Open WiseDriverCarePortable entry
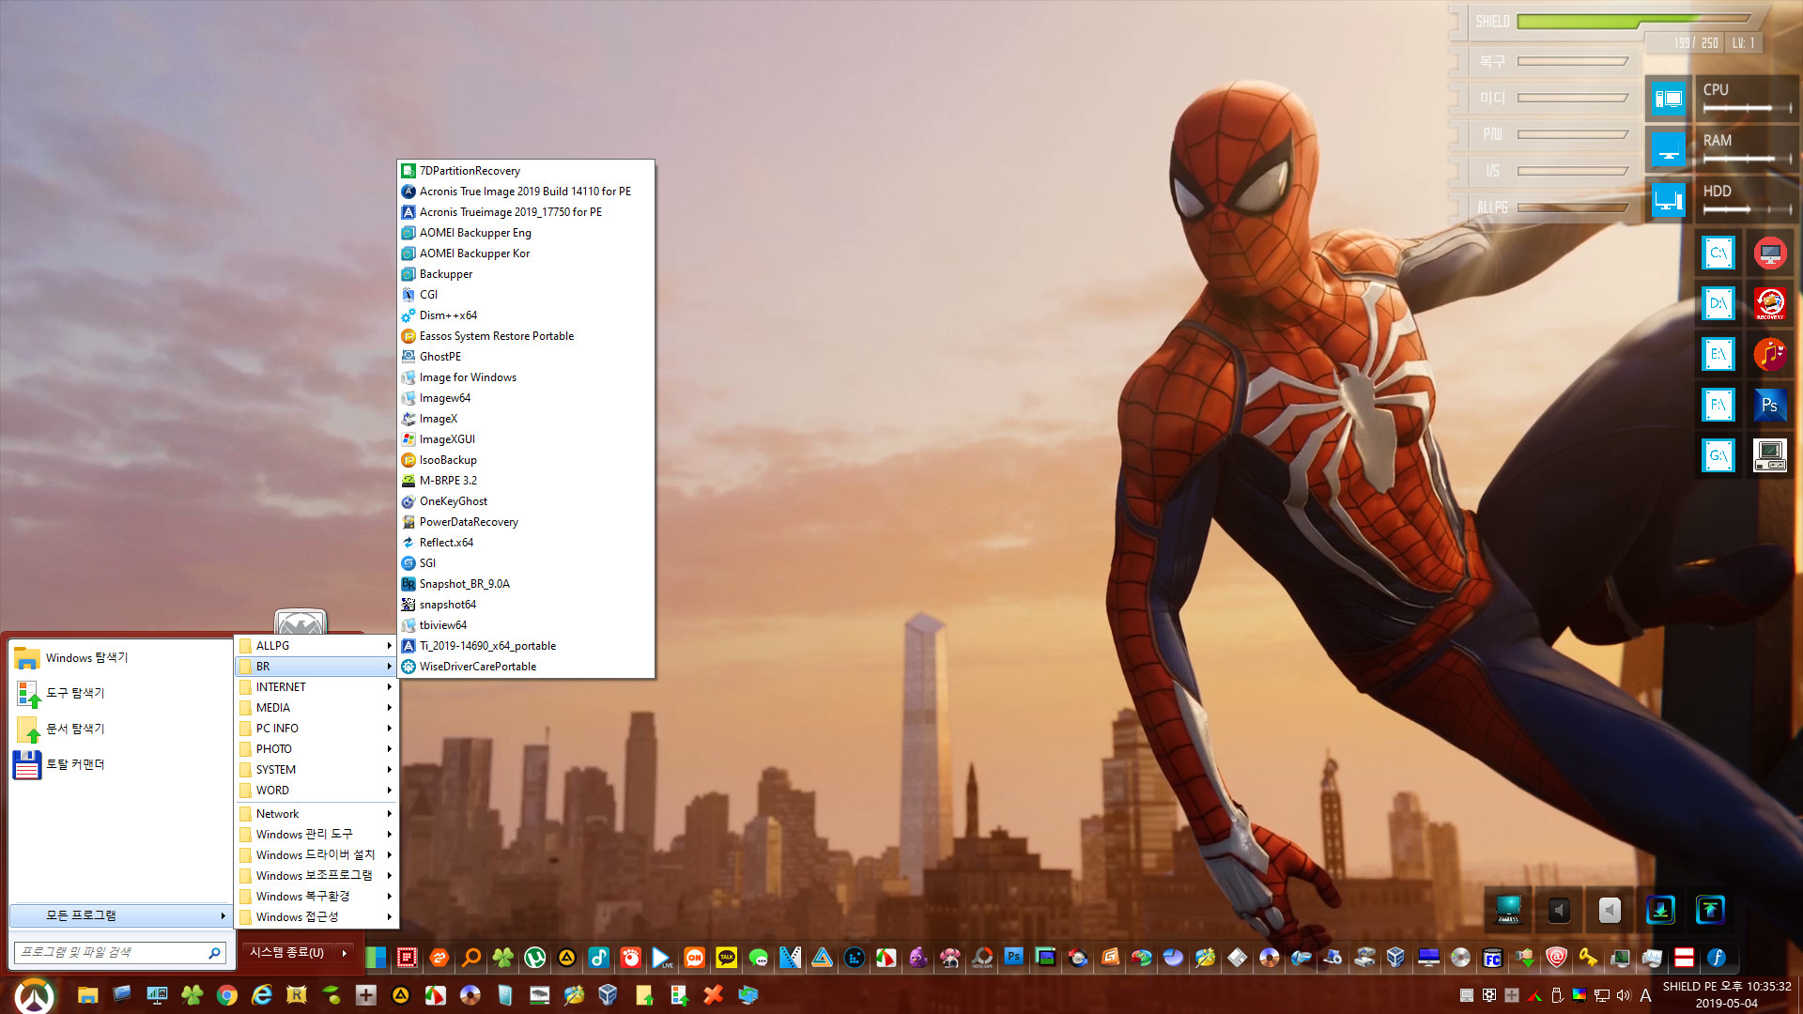Screen dimensions: 1803x1014 coord(526,666)
